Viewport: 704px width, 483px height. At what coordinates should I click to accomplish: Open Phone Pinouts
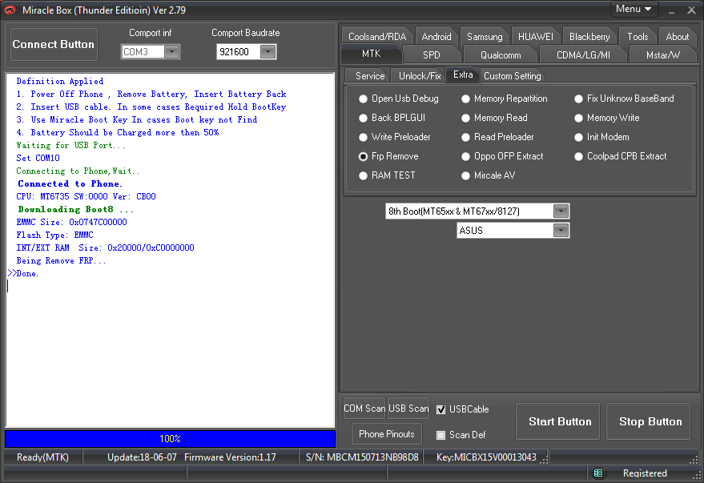tap(387, 434)
